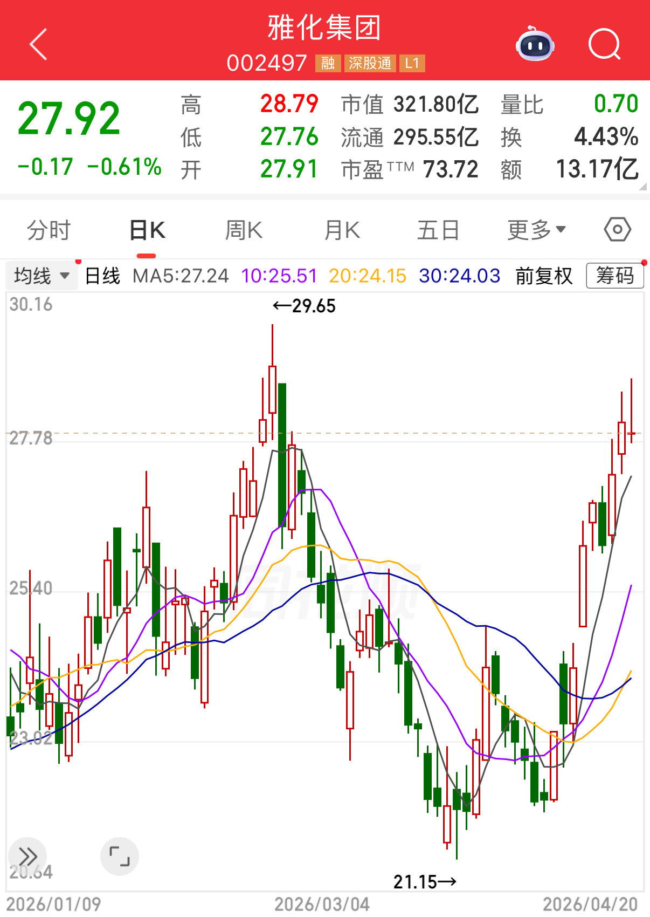
Task: Toggle 前复权 price adjustment mode
Action: coord(543,276)
